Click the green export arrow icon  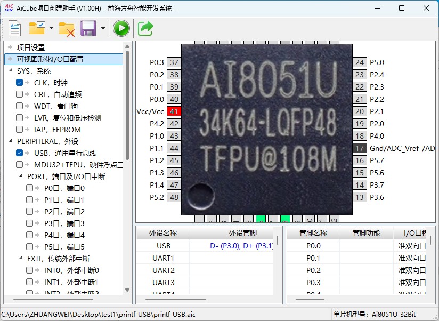click(x=145, y=28)
